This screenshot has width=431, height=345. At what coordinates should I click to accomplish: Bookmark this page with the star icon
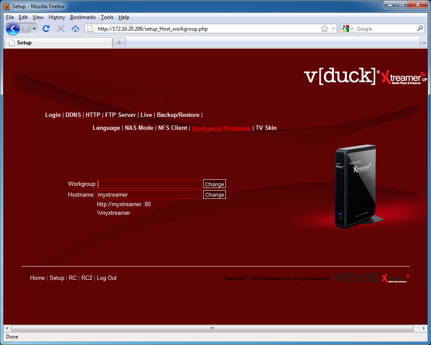click(x=325, y=28)
